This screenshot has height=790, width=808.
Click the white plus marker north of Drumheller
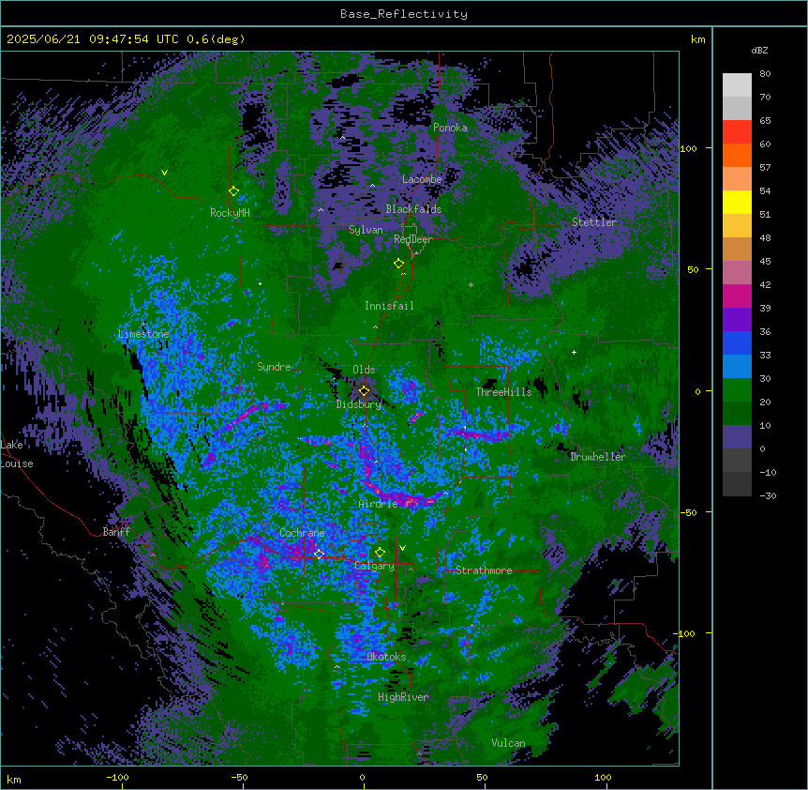coord(574,352)
